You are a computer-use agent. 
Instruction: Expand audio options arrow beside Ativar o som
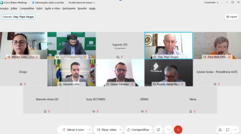point(89,130)
